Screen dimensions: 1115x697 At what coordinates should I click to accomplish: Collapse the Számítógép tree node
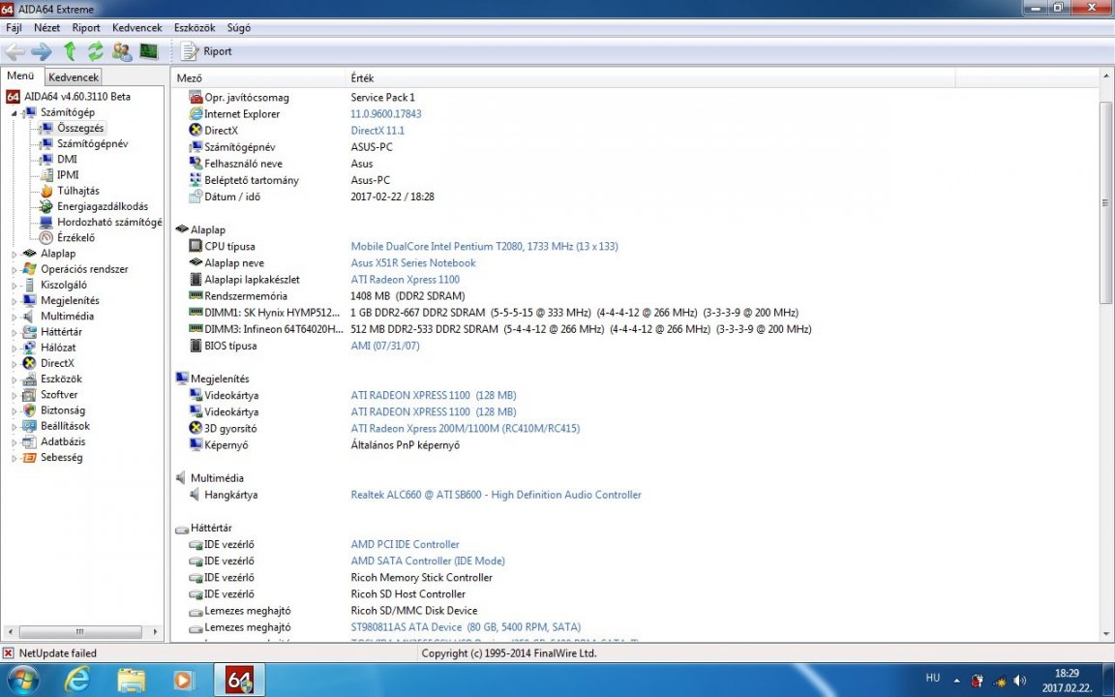(x=14, y=113)
